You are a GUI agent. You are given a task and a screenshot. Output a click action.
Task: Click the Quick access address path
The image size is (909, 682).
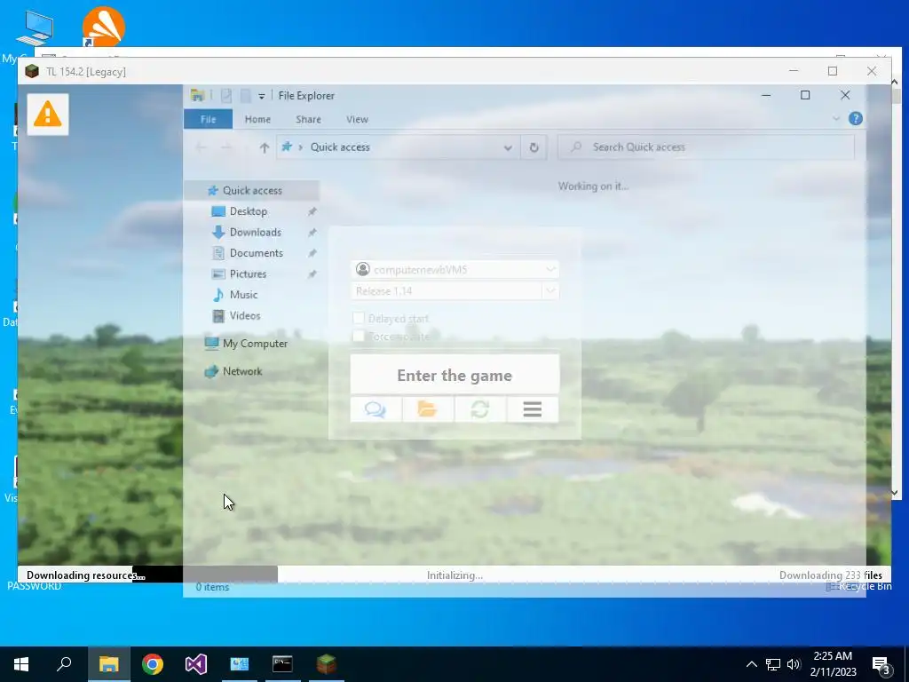340,147
